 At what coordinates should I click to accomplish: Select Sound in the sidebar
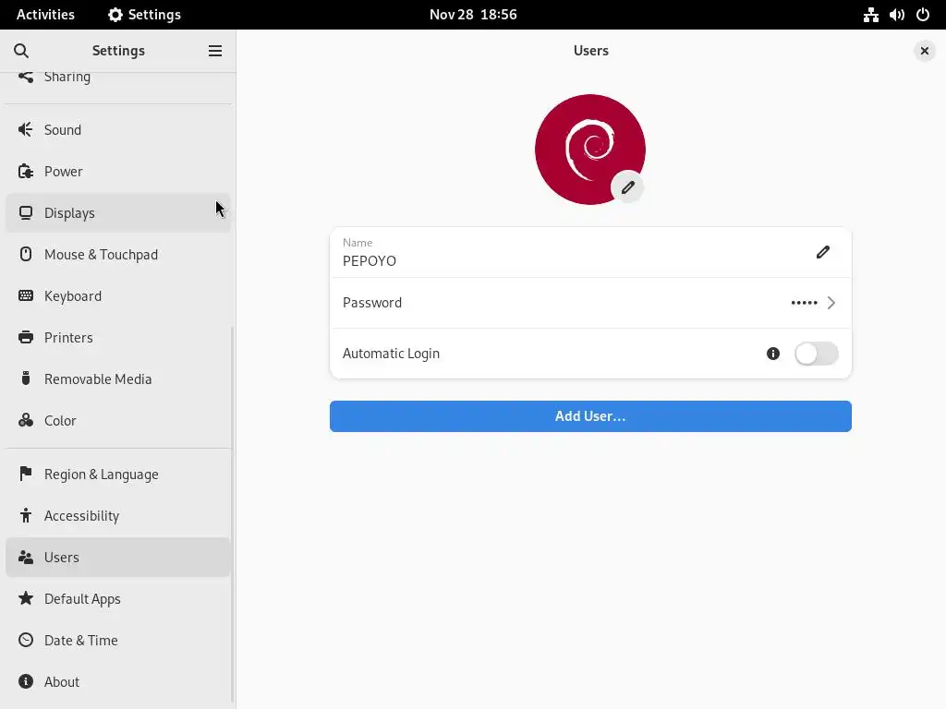pyautogui.click(x=118, y=129)
